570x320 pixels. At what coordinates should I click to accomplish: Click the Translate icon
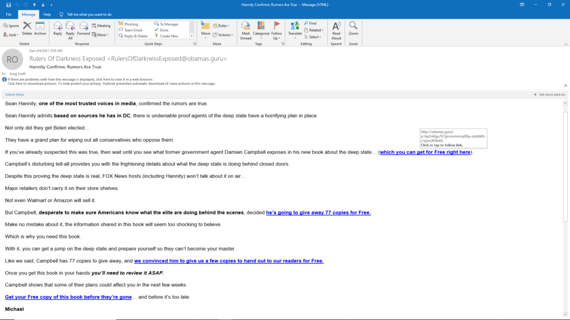tap(295, 26)
